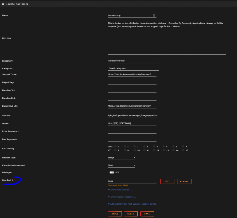Screen dimensions: 237x218
Task: Focus the Extra Parameters field
Action: 132,131
